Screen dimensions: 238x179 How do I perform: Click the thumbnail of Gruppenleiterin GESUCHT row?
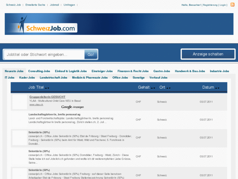(x=20, y=102)
